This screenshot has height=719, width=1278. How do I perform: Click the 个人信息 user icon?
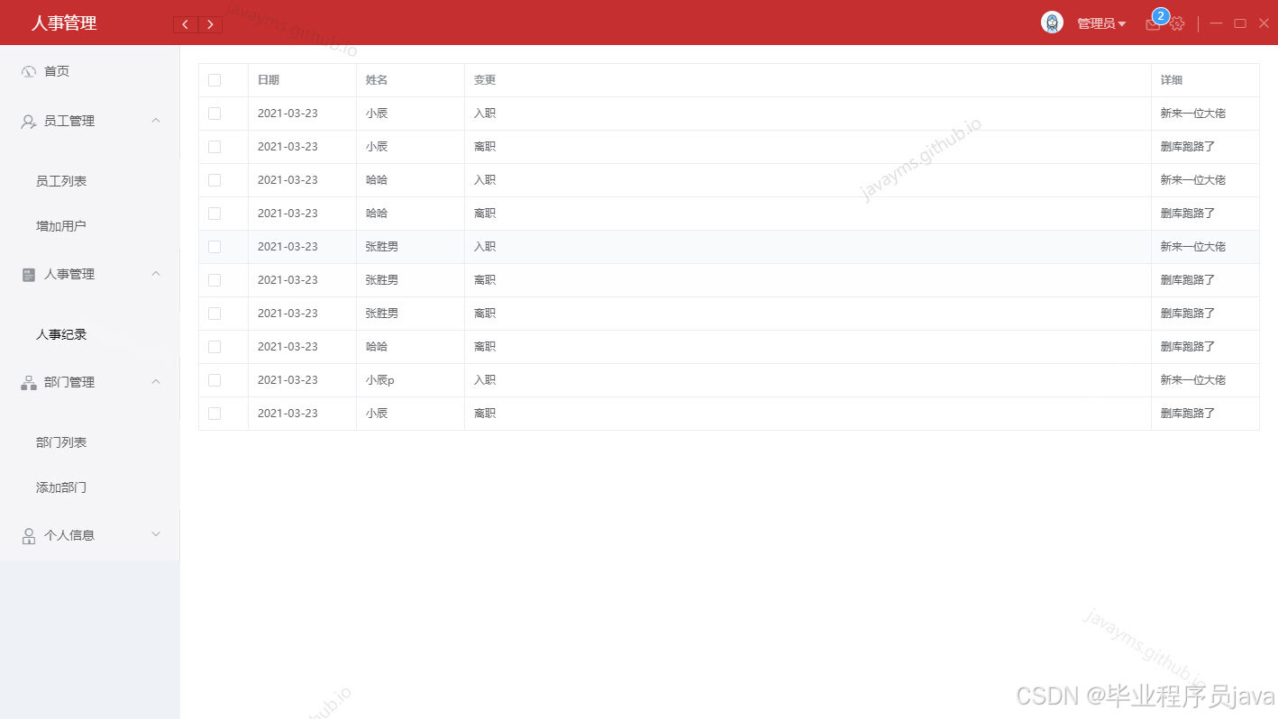(x=29, y=536)
